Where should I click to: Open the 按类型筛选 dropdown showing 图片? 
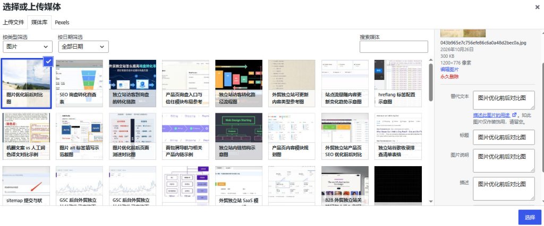click(x=28, y=47)
